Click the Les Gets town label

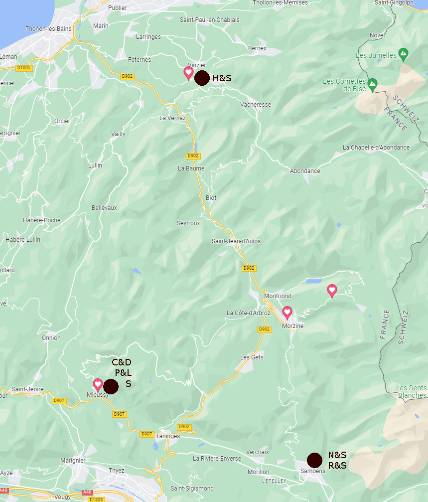click(x=252, y=357)
